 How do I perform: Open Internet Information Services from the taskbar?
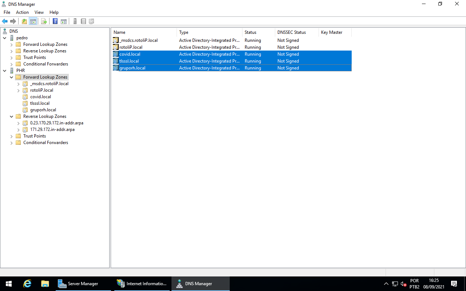[x=141, y=284]
